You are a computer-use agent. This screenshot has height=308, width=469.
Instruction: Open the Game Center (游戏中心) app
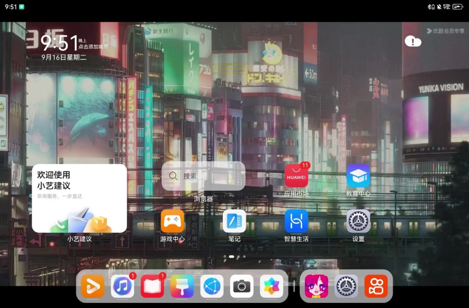click(x=172, y=221)
